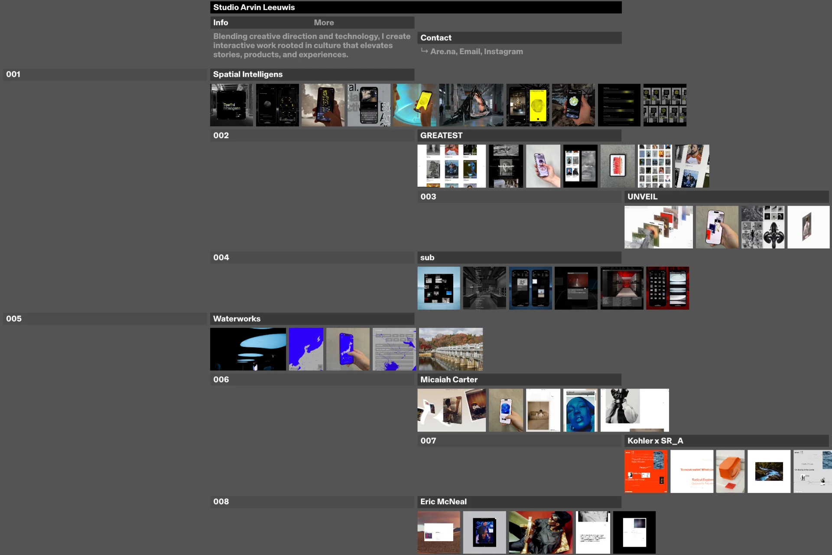Open the Spatial Intelligens project
The image size is (832, 555).
pos(247,74)
